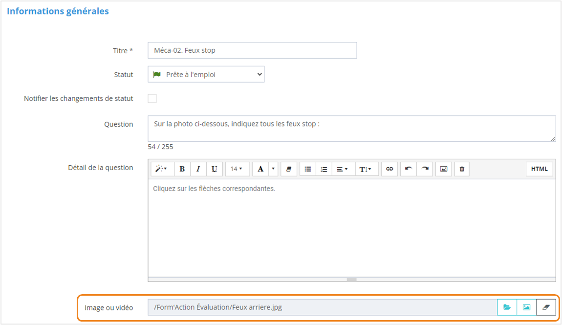Check the 'Notifier les changements de statut' box
Screen dimensions: 562x325
(x=152, y=99)
